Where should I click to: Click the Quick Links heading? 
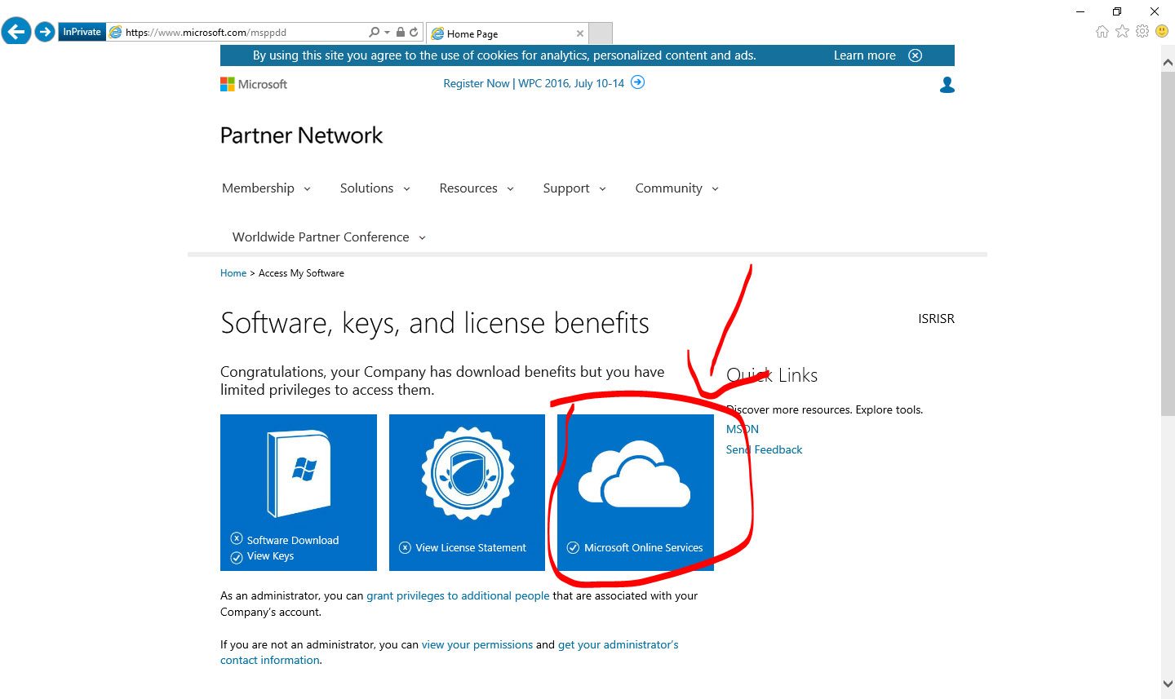coord(772,375)
